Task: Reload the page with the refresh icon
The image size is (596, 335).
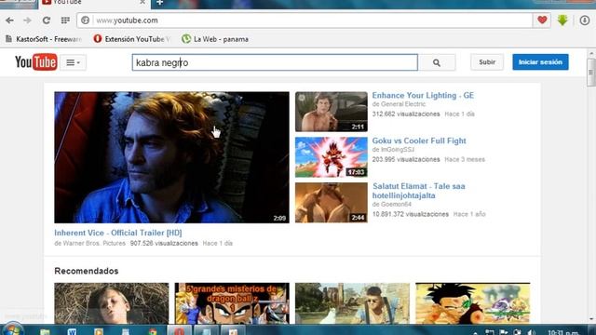Action: (x=47, y=20)
